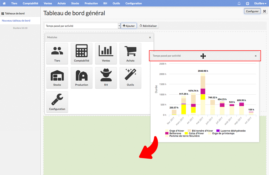Open the help lifebuoy icon
This screenshot has width=269, height=175.
tap(247, 3)
